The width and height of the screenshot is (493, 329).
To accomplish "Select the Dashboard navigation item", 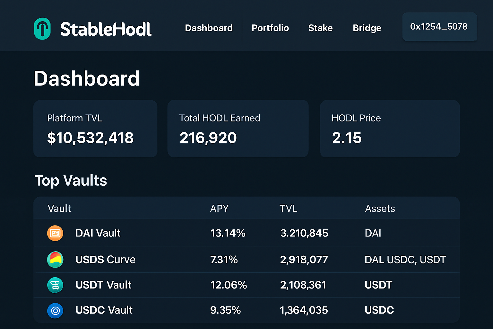I will (x=209, y=28).
